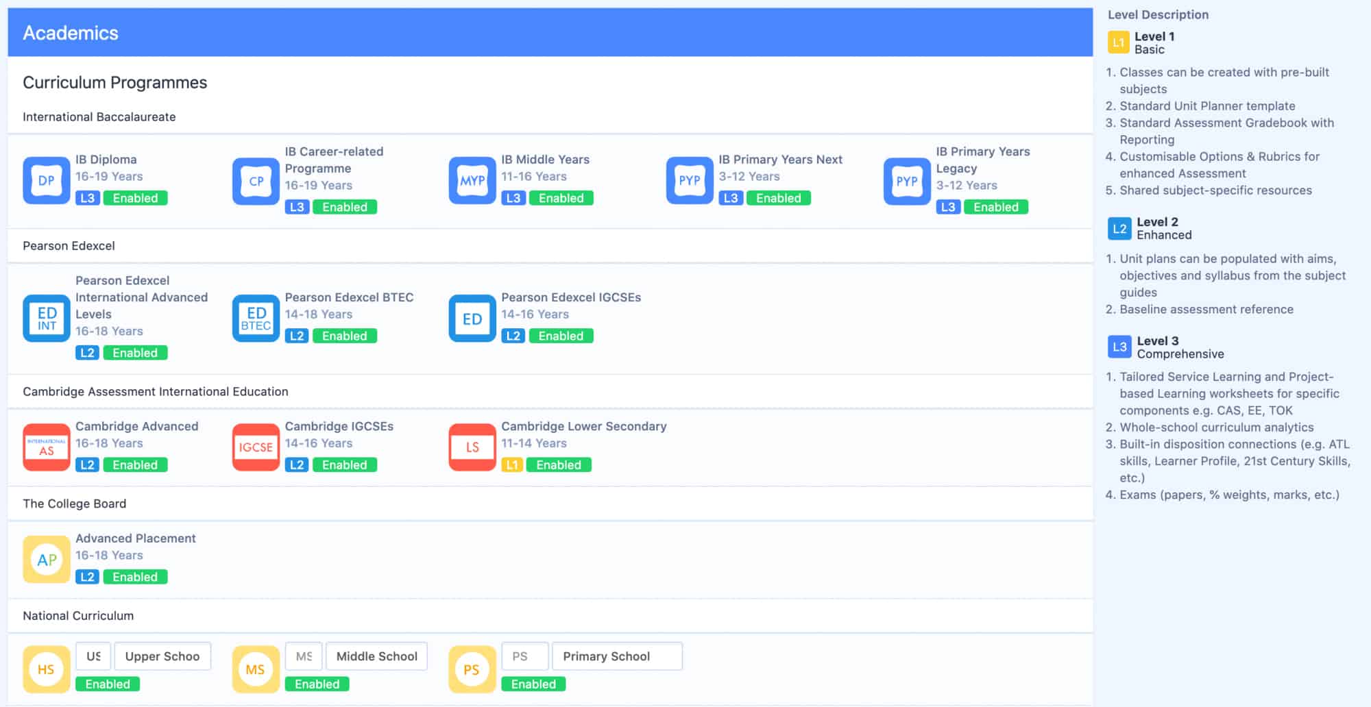Click the L1 Level 1 Basic legend icon
The height and width of the screenshot is (707, 1371).
click(1118, 42)
